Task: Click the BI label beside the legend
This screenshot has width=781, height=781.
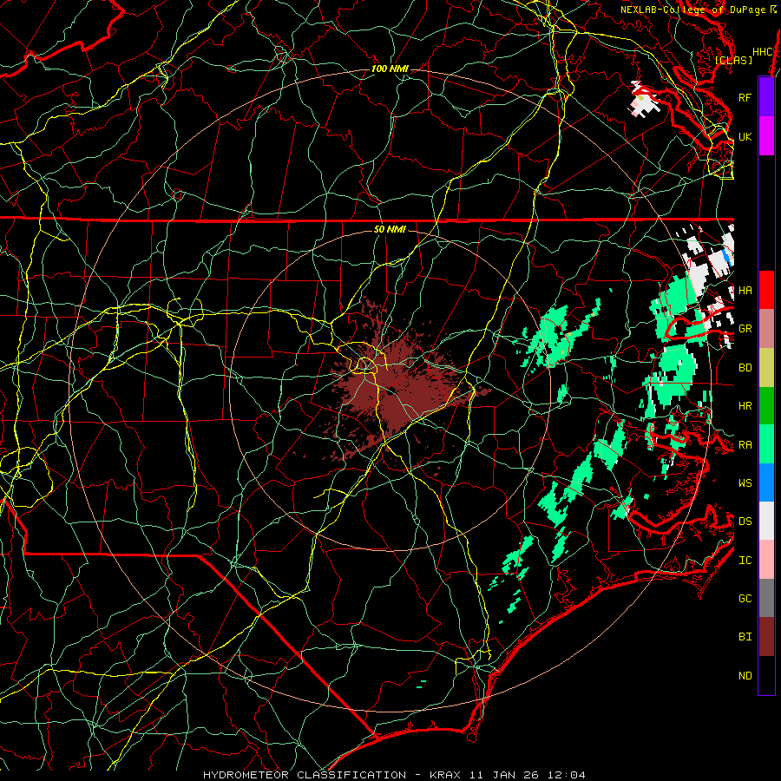Action: click(745, 637)
